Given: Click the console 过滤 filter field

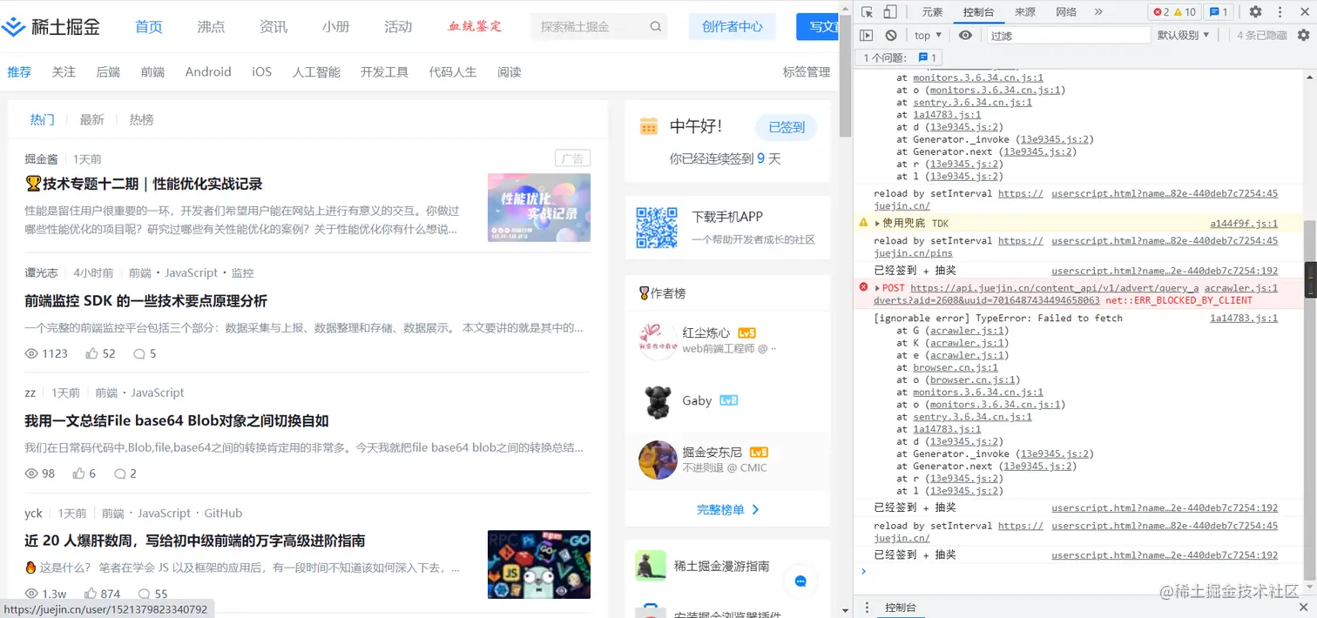Looking at the screenshot, I should [x=1068, y=36].
